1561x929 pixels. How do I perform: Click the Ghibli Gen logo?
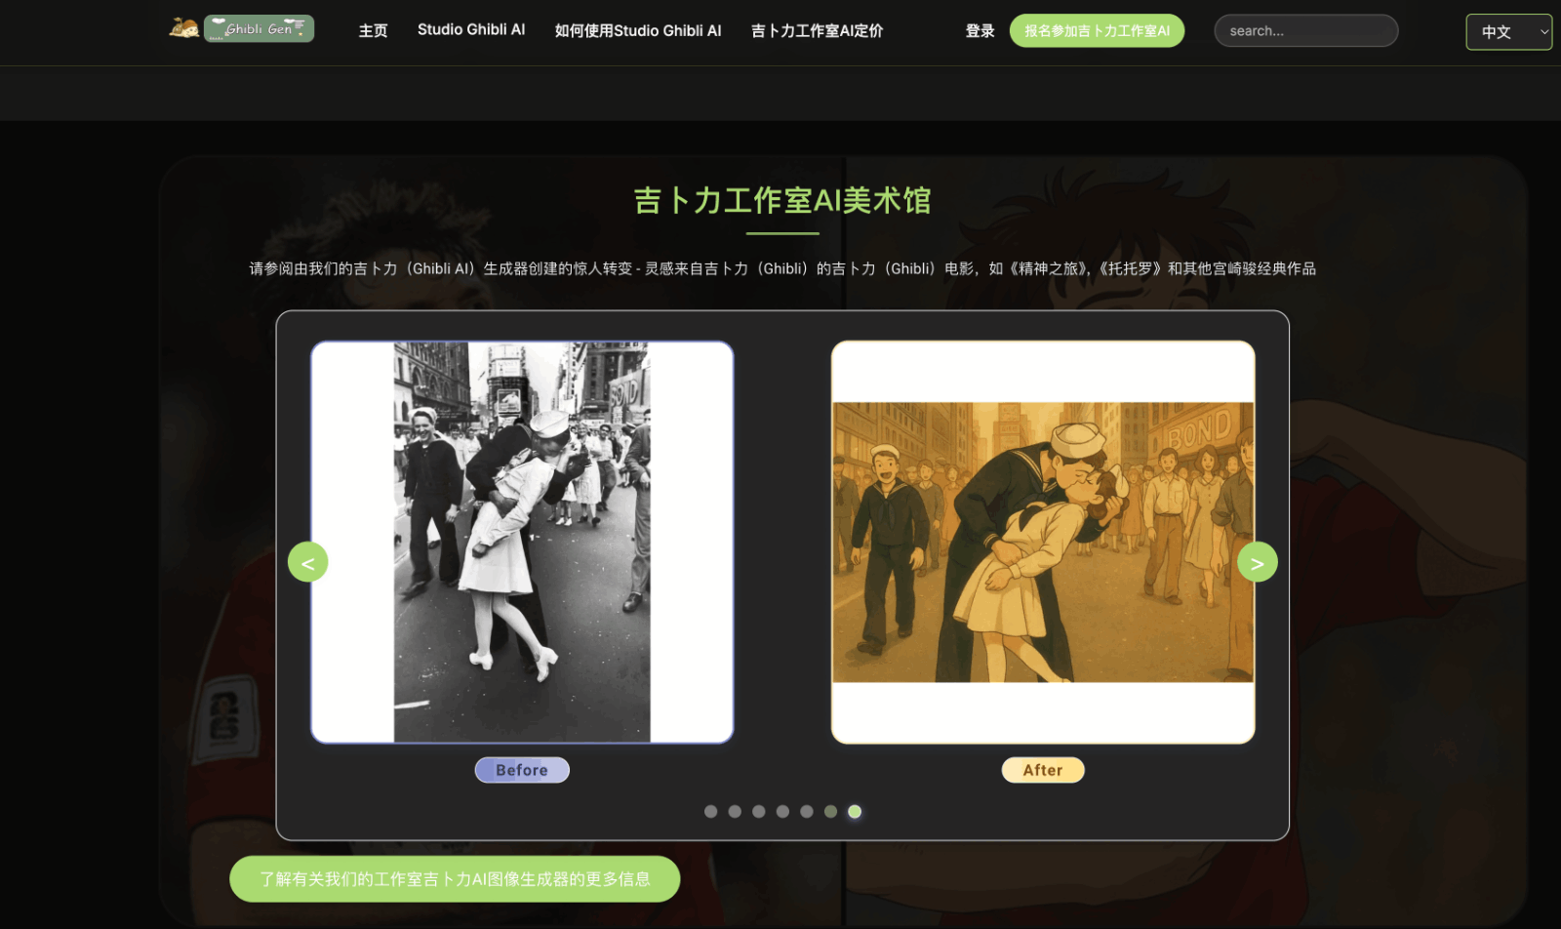[242, 29]
